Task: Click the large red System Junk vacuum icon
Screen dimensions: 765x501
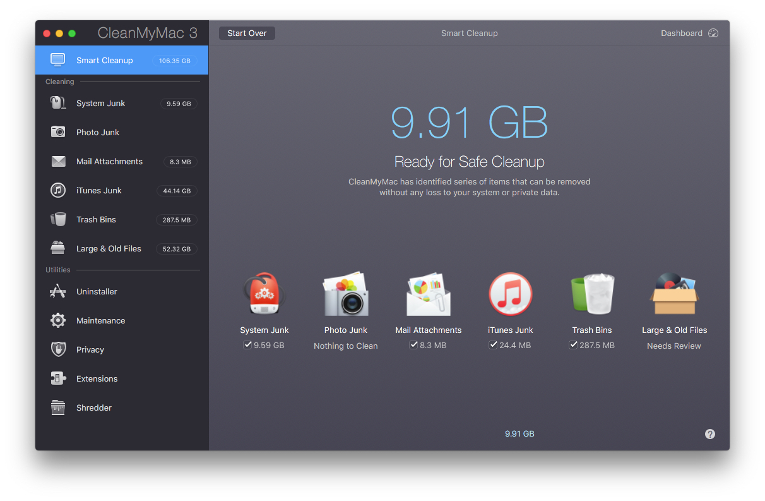Action: [x=264, y=294]
